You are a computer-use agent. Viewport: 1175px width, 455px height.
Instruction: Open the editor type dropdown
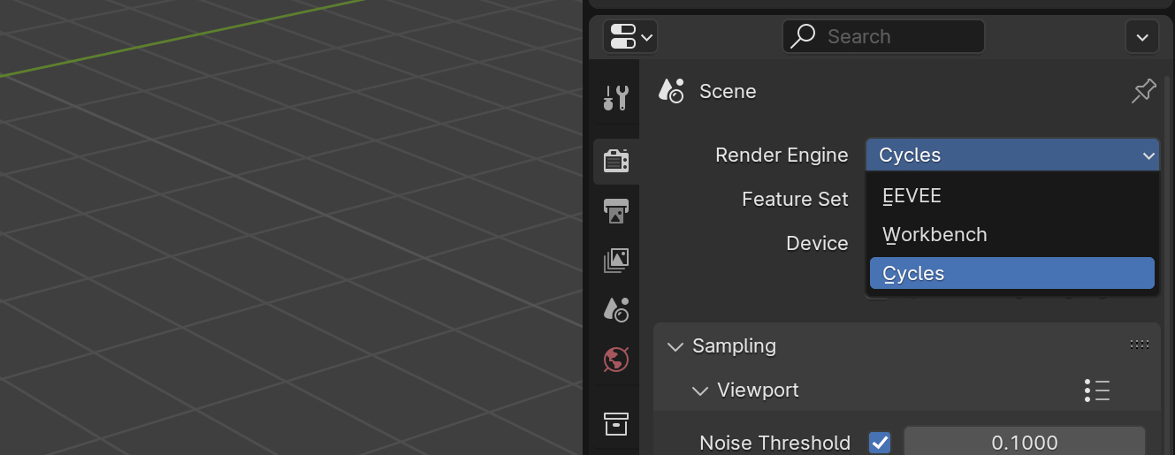(630, 37)
